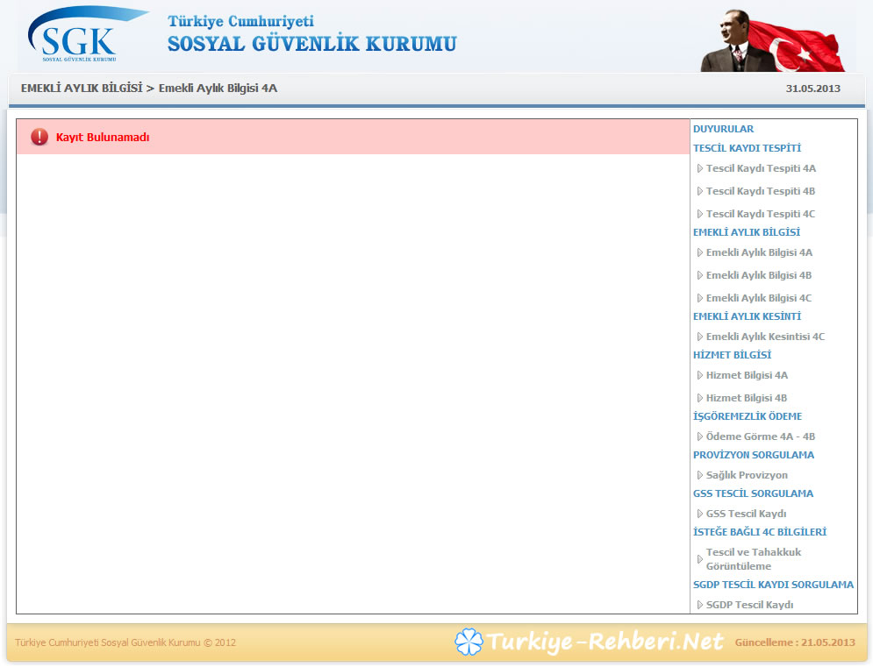Open PROVİZYON SORGULAMA heading

coord(754,455)
